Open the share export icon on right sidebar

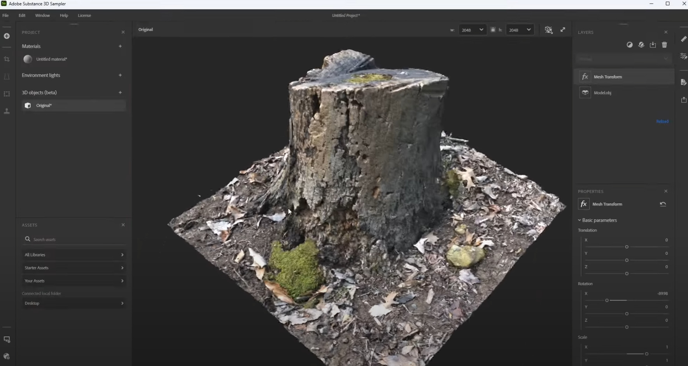pyautogui.click(x=683, y=100)
